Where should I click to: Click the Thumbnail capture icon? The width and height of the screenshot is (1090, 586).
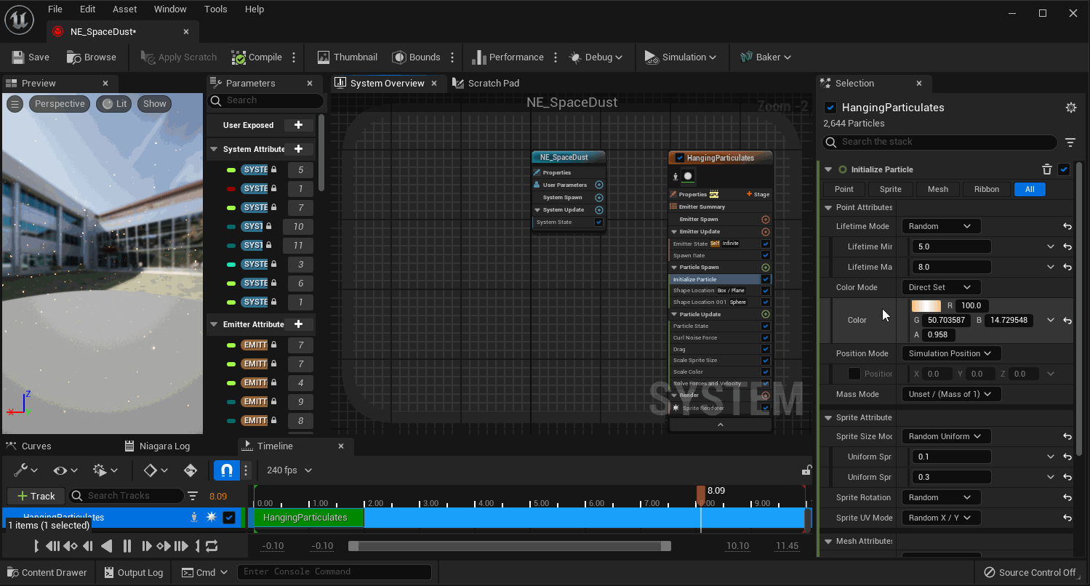(x=324, y=57)
